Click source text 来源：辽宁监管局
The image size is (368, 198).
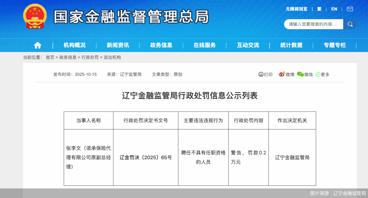[124, 74]
